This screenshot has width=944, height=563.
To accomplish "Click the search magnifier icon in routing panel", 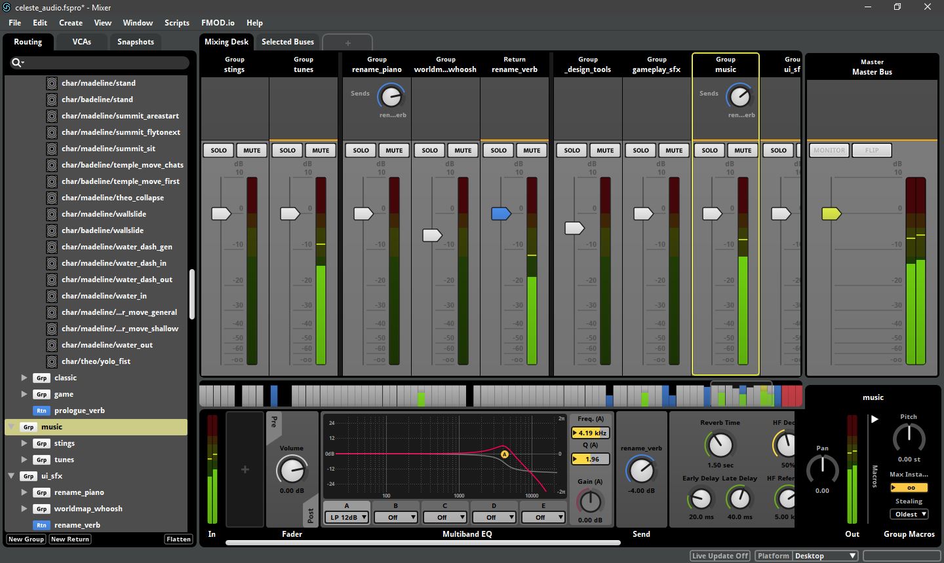I will tap(18, 63).
